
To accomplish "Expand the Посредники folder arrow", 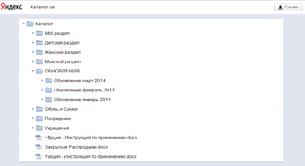I will coord(33,119).
